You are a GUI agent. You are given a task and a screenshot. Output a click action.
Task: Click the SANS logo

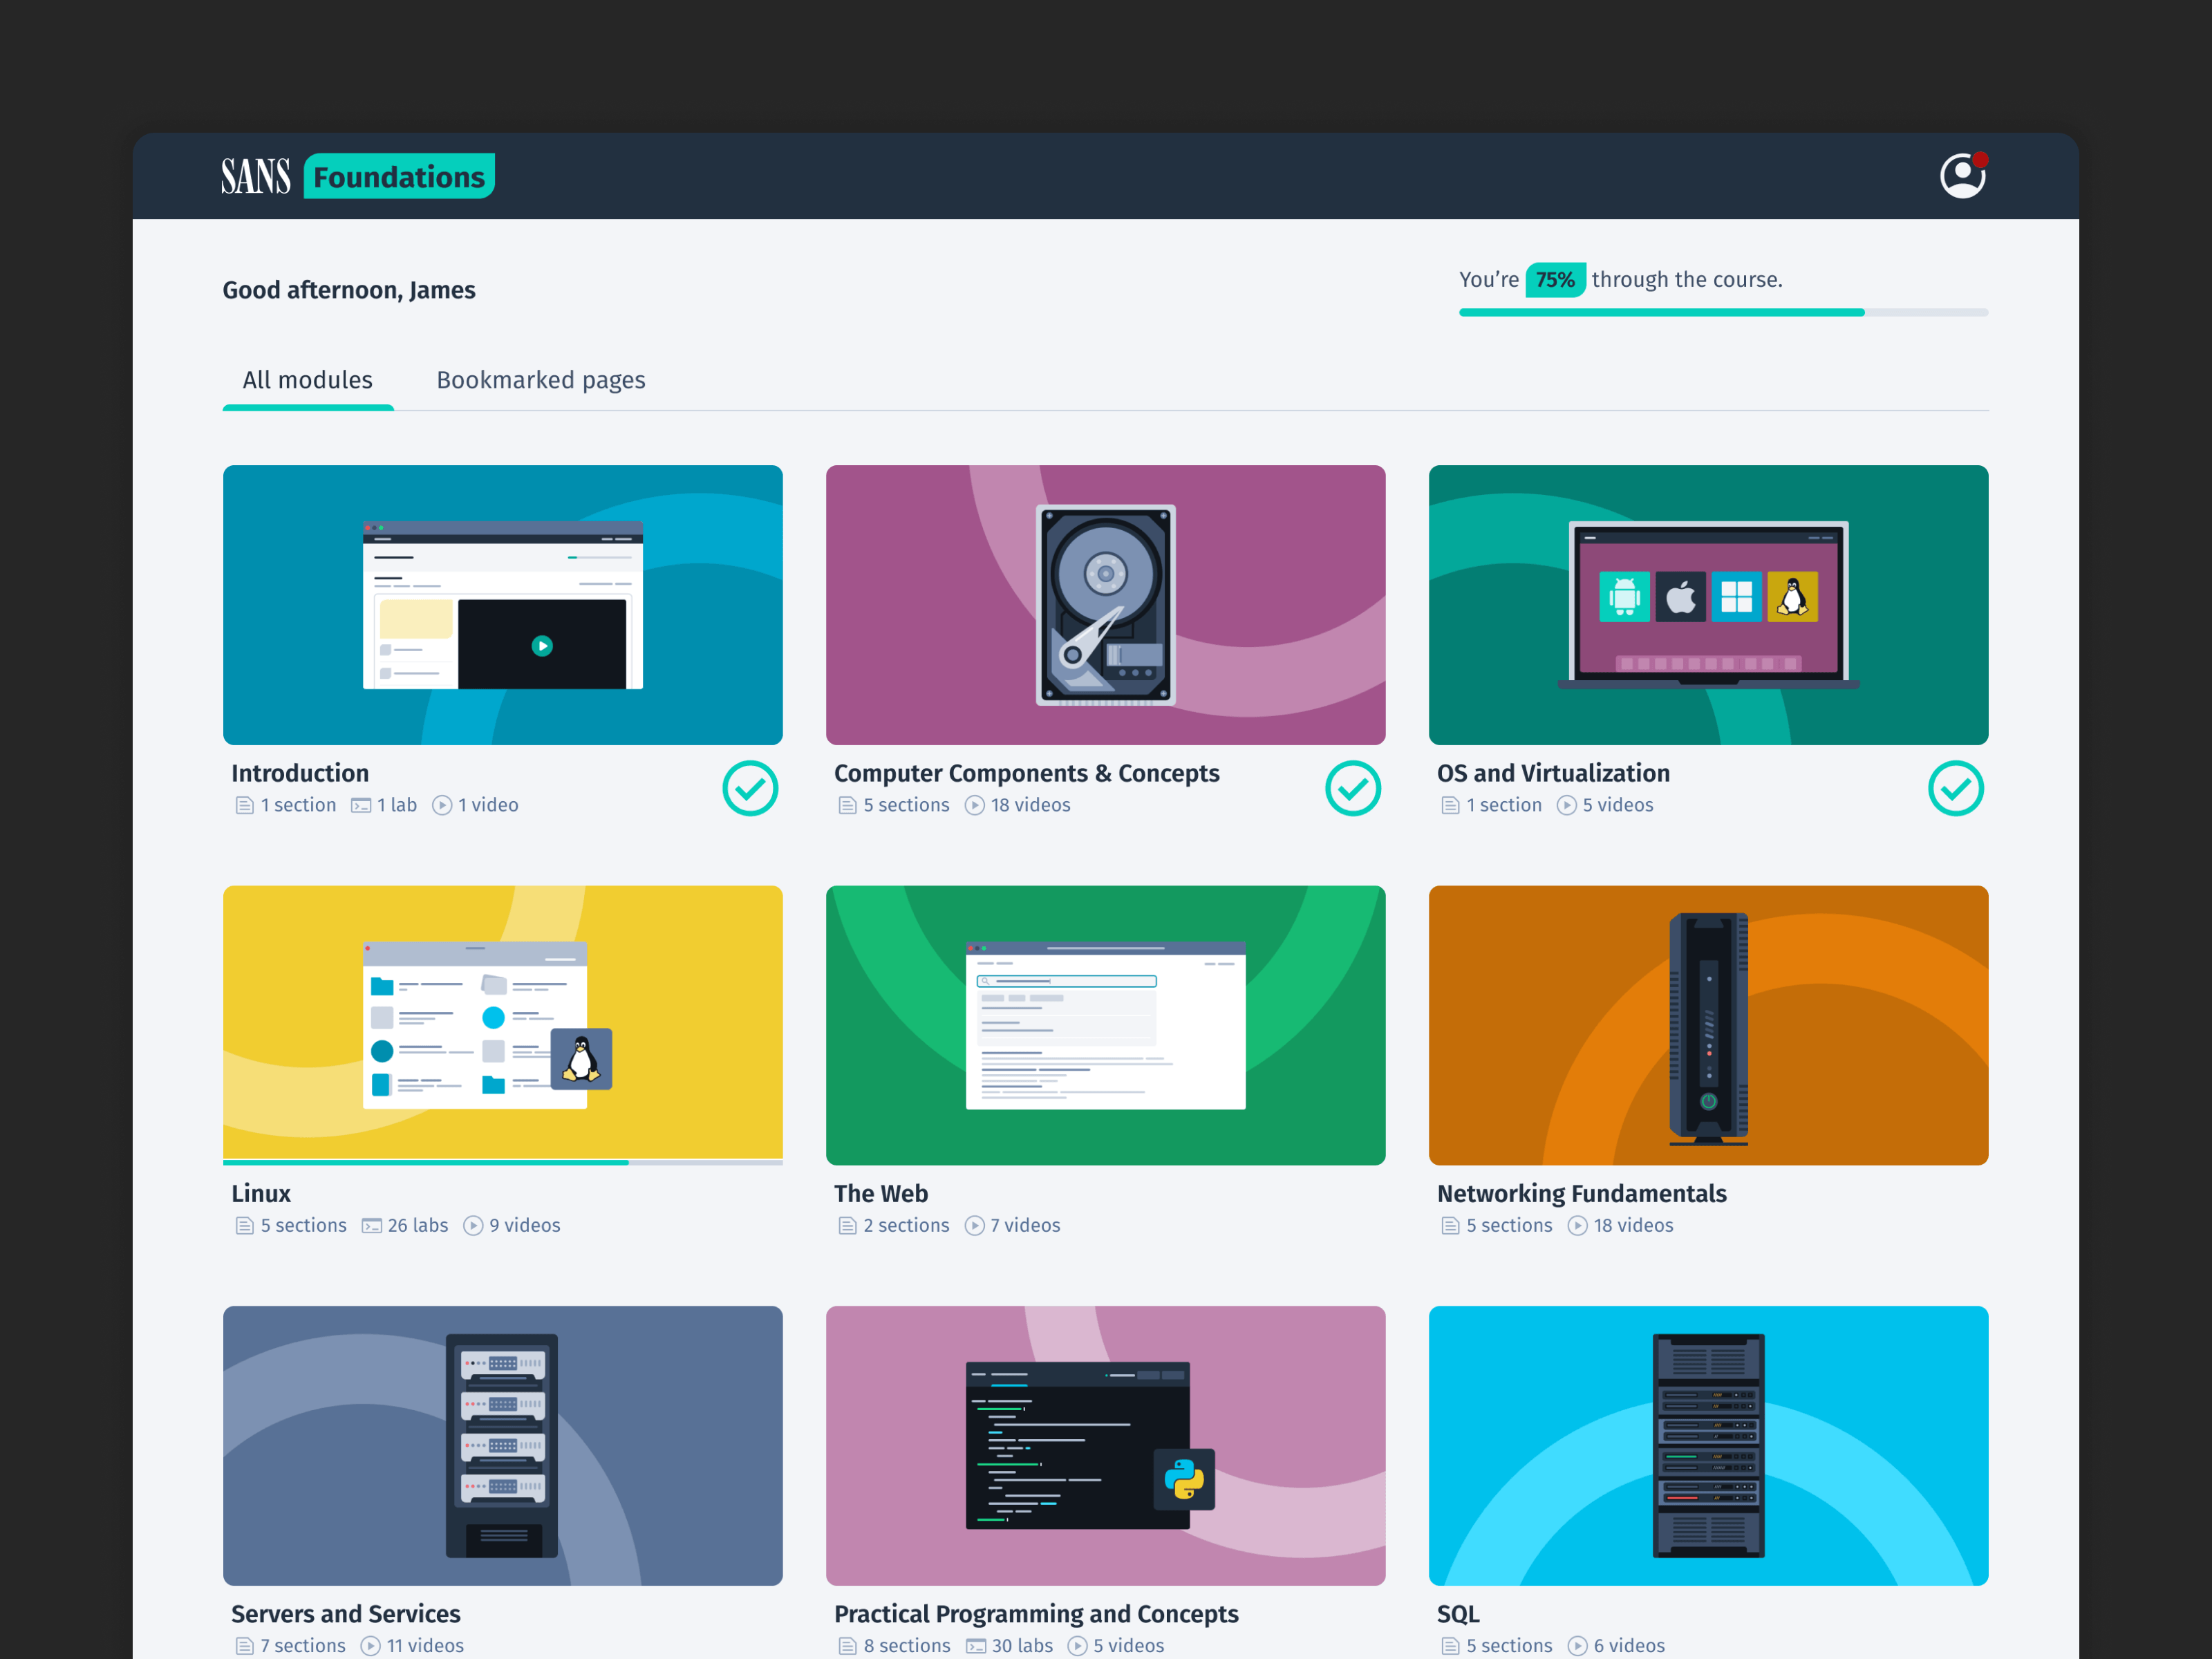point(256,177)
